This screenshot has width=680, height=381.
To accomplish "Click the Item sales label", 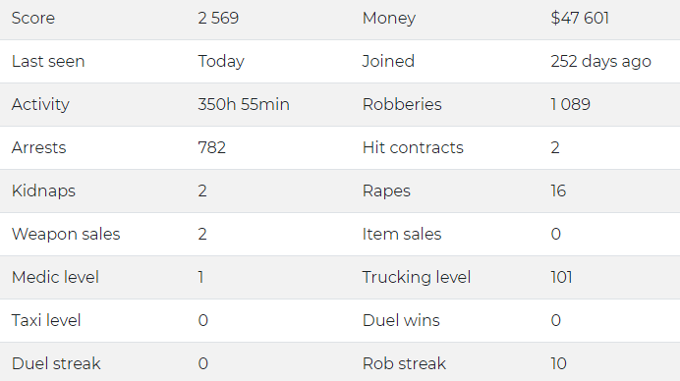I will point(402,234).
